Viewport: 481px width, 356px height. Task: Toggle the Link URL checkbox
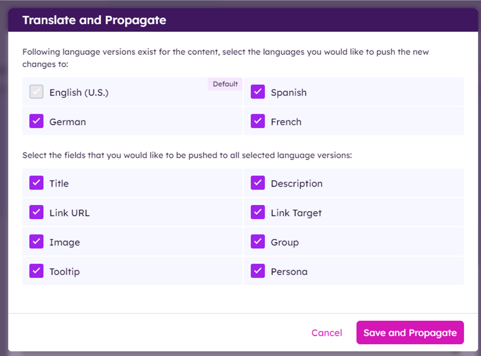point(37,213)
